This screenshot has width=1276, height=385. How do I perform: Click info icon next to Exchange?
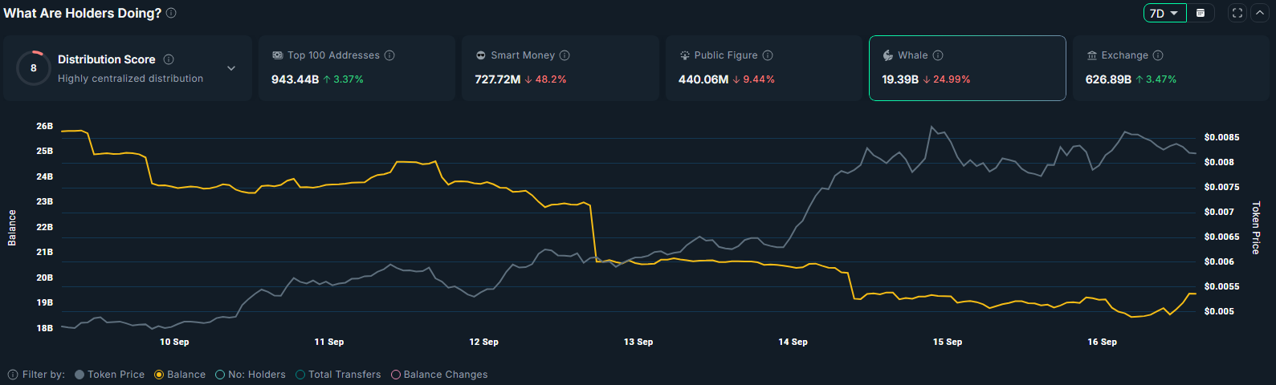[x=1158, y=55]
